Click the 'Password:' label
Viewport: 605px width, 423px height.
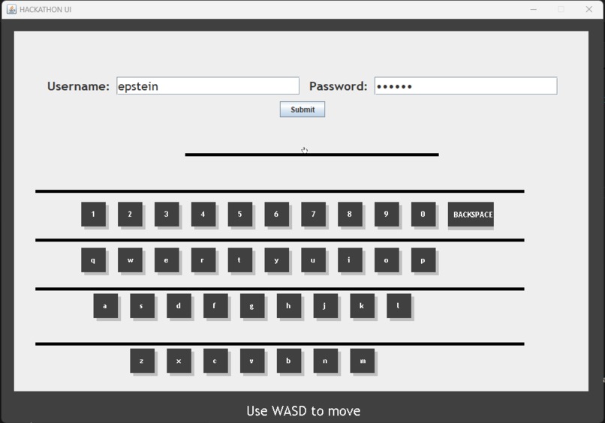click(x=338, y=86)
